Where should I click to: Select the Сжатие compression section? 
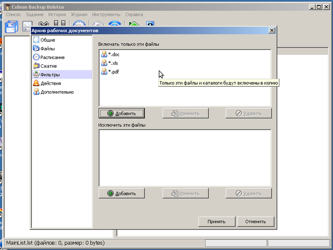click(x=49, y=66)
